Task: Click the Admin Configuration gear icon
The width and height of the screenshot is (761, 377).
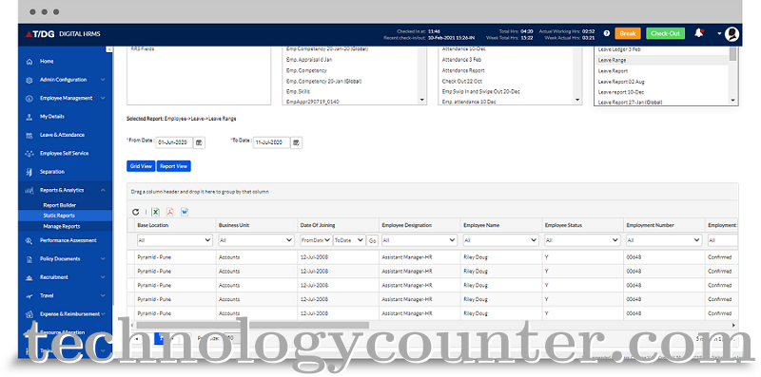Action: pos(29,80)
